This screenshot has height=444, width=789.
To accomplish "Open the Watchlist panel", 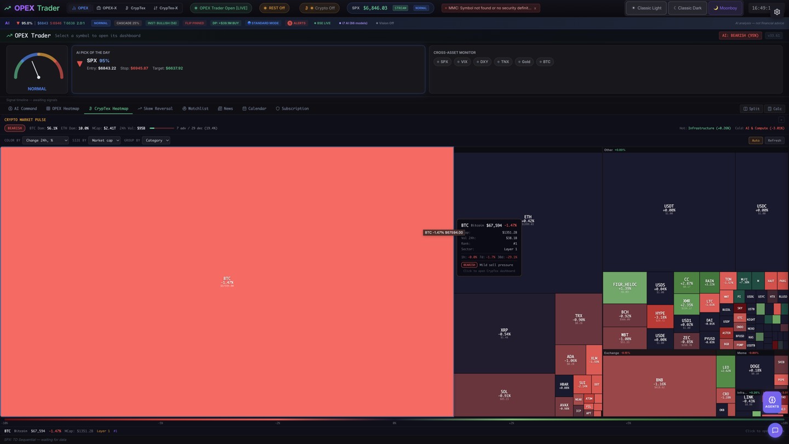I will (x=196, y=109).
